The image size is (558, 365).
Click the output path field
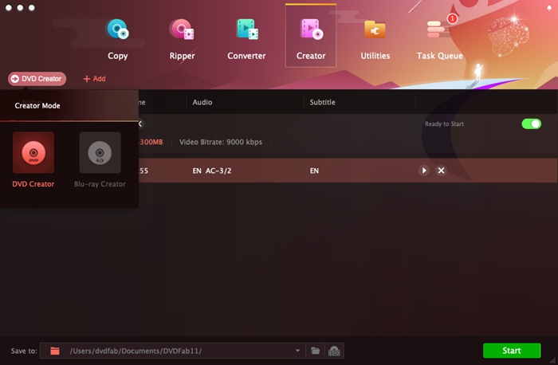[173, 351]
